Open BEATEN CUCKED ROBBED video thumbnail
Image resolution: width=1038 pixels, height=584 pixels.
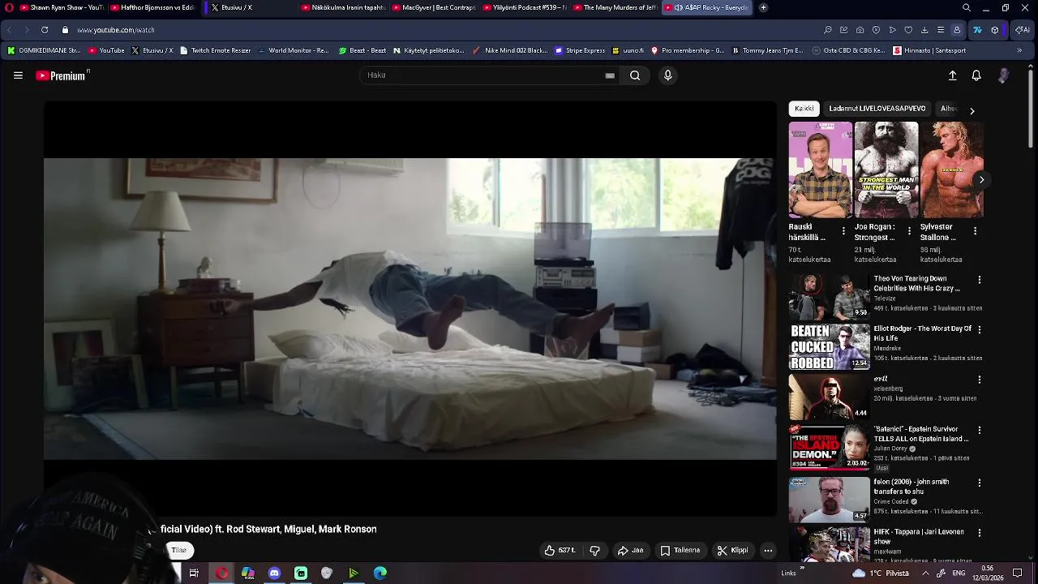(x=829, y=347)
